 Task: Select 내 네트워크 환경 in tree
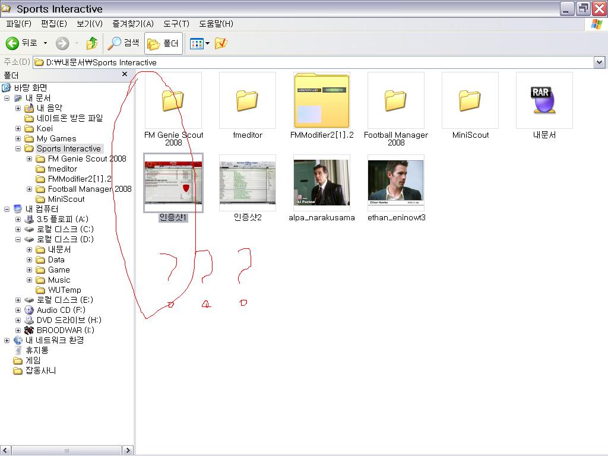click(x=55, y=340)
